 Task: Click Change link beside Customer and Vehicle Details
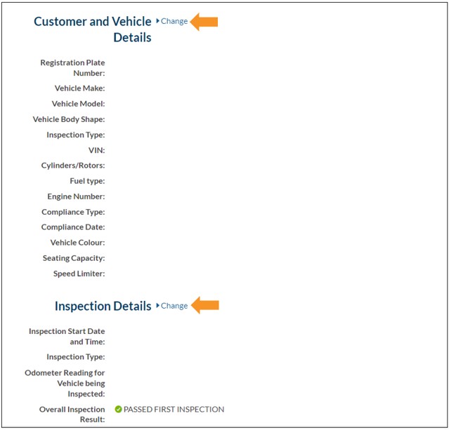174,21
